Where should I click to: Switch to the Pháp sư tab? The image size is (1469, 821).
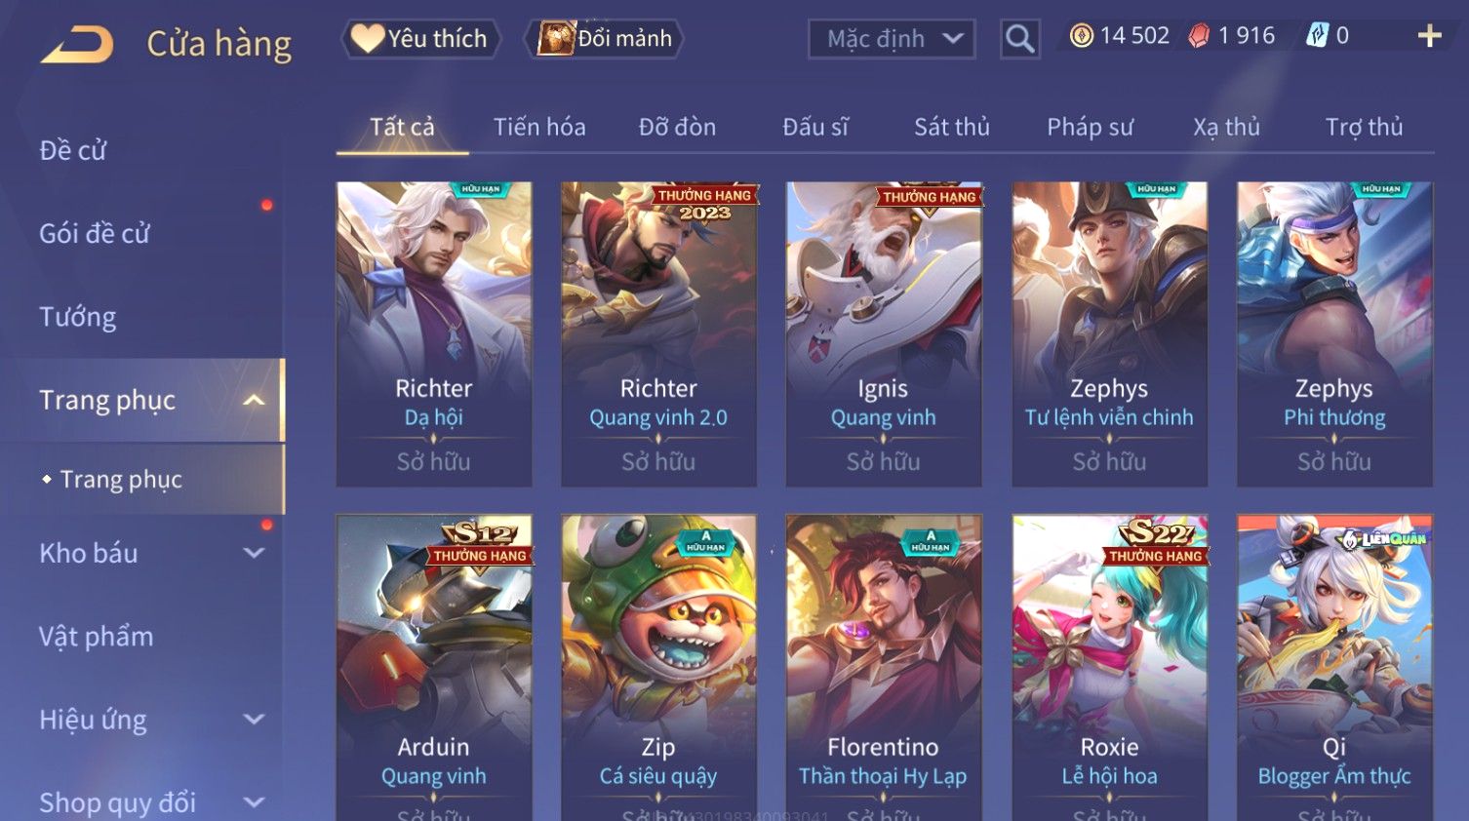click(1090, 127)
